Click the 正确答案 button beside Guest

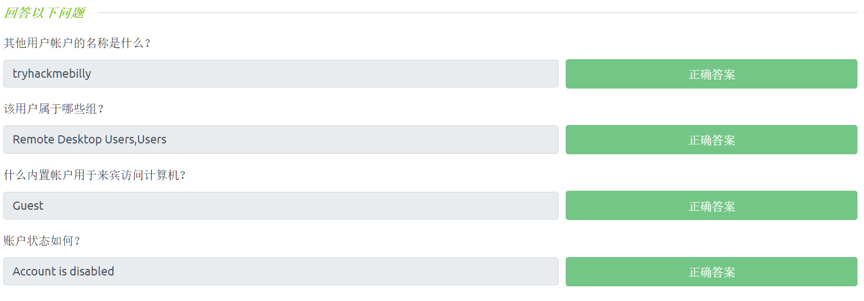(x=711, y=206)
